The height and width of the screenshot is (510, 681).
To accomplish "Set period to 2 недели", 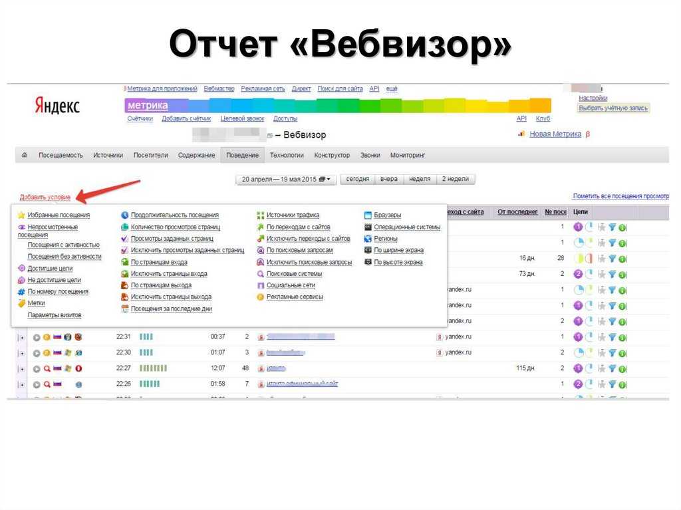I will click(x=455, y=179).
